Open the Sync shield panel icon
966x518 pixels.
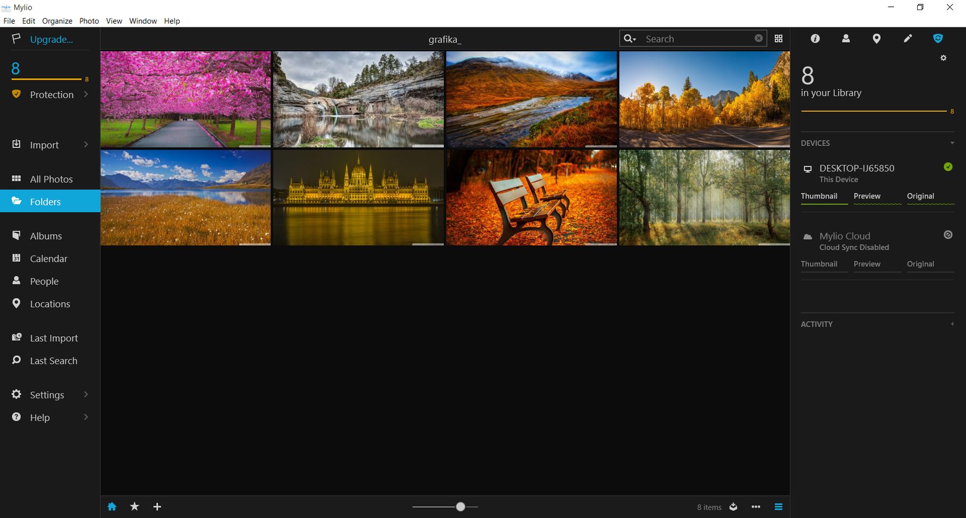coord(938,39)
